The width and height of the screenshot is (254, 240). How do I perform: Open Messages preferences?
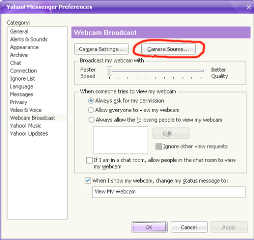pos(22,94)
